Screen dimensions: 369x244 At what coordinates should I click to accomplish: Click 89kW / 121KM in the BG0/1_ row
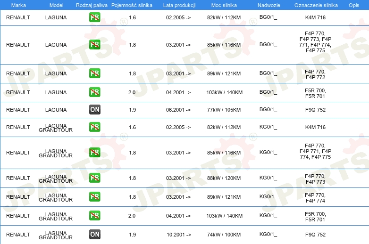click(224, 73)
